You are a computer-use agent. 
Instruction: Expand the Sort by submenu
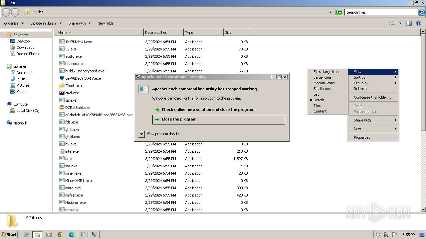click(x=373, y=77)
